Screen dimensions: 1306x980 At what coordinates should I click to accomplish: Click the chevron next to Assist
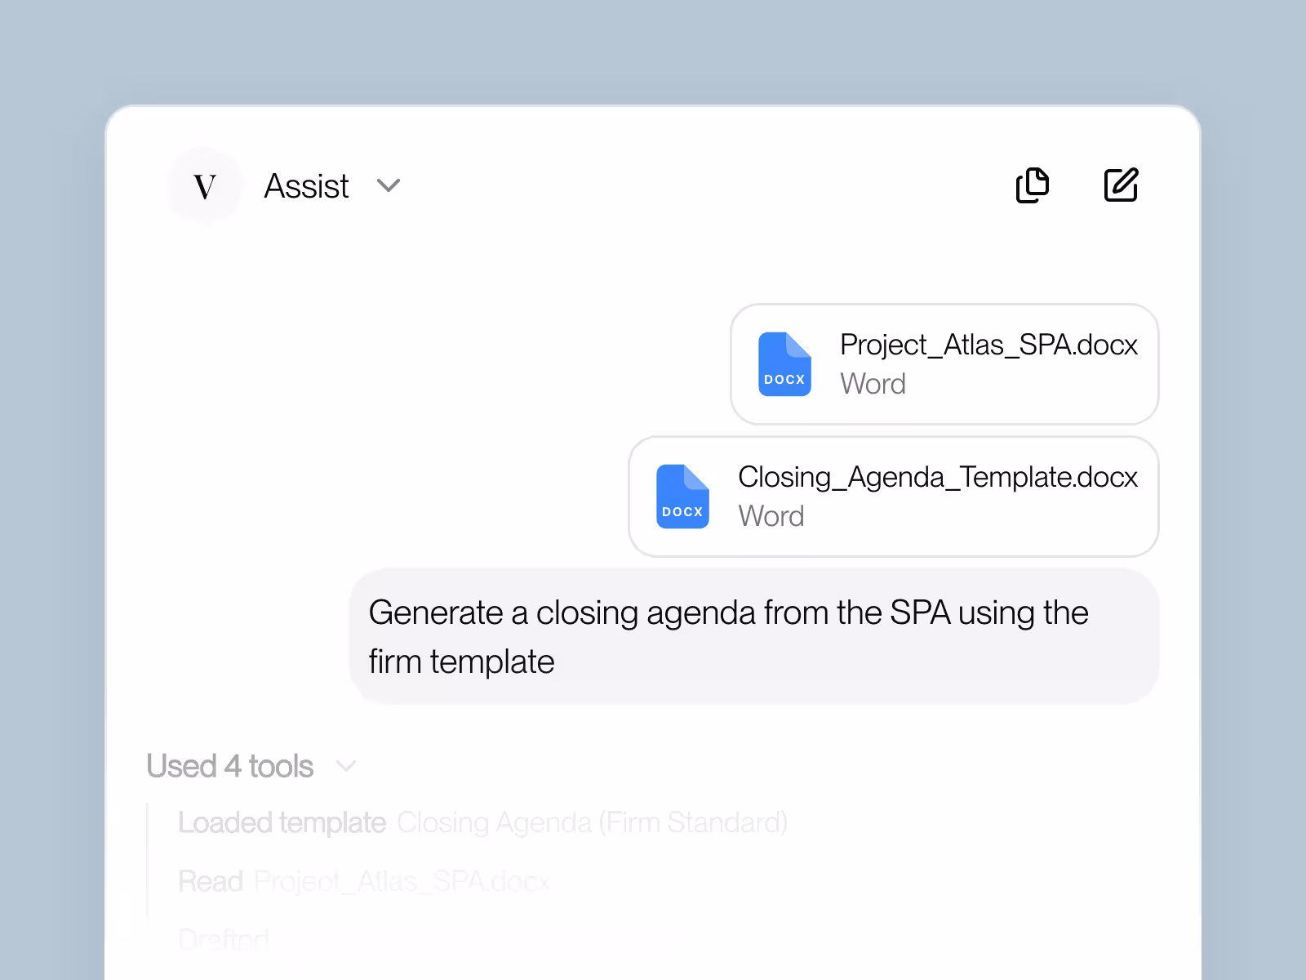389,186
